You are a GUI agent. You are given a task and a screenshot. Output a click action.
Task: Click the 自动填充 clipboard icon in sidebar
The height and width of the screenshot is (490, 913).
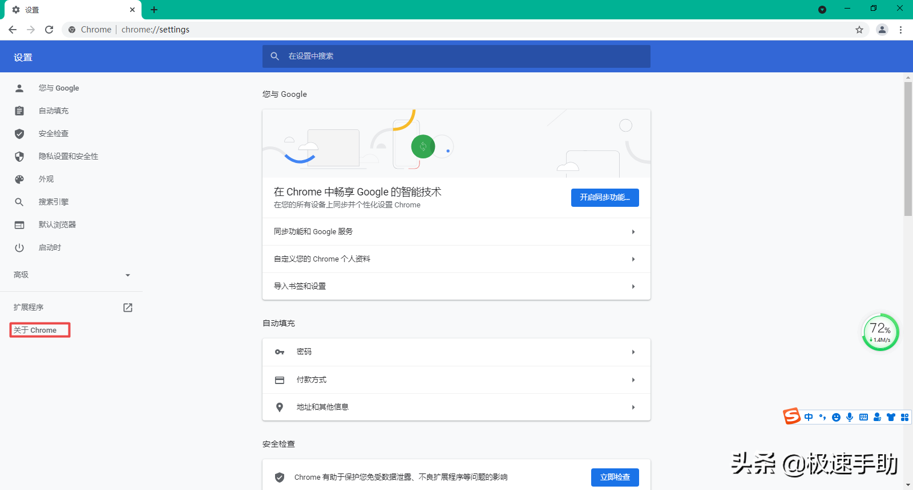(19, 111)
